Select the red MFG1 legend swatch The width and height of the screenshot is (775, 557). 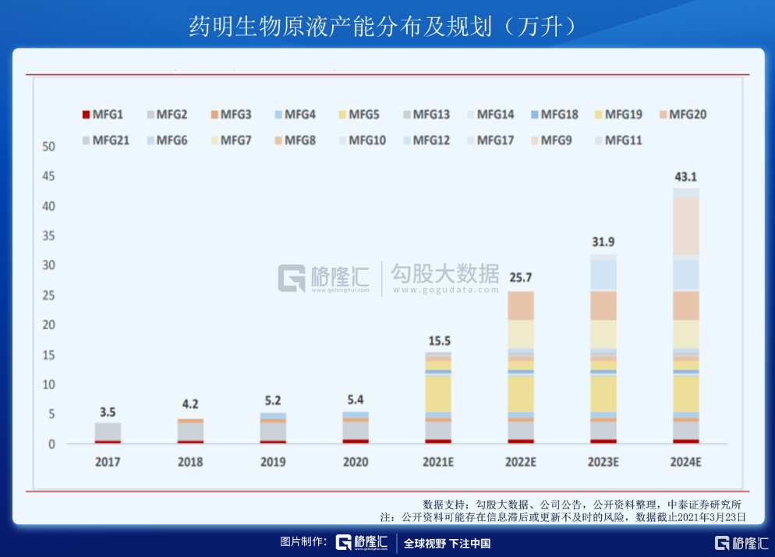(x=85, y=115)
